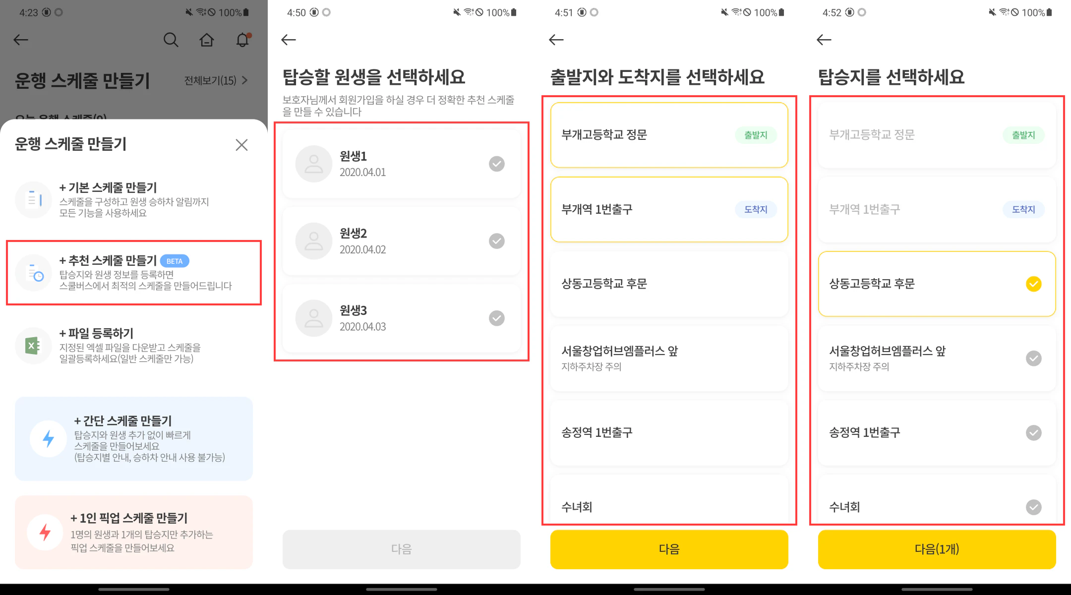Check 송정역 1번출구 on boarding list
This screenshot has height=595, width=1071.
coord(1033,433)
